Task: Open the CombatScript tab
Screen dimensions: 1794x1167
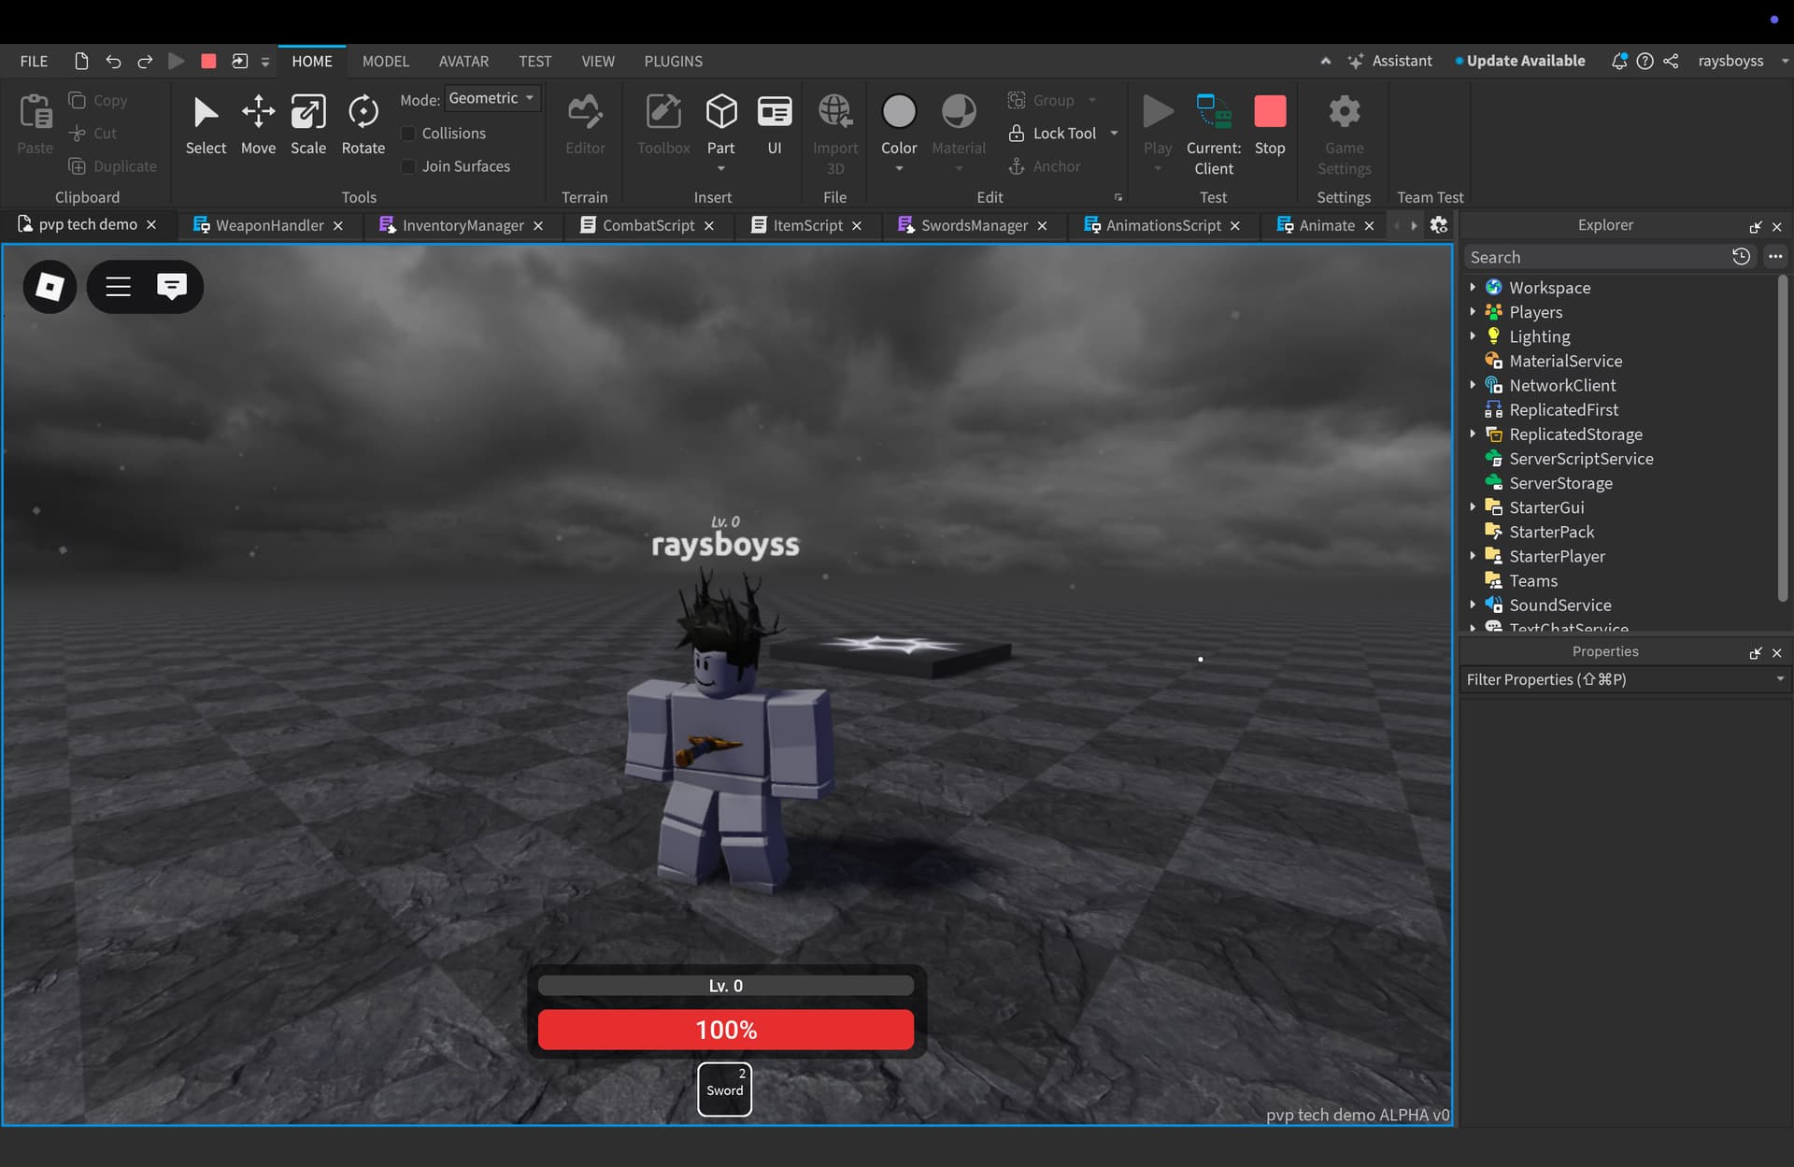Action: pyautogui.click(x=648, y=225)
